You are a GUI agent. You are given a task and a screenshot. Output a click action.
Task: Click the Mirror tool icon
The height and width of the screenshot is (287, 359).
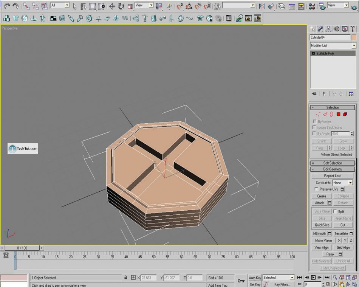pyautogui.click(x=262, y=6)
